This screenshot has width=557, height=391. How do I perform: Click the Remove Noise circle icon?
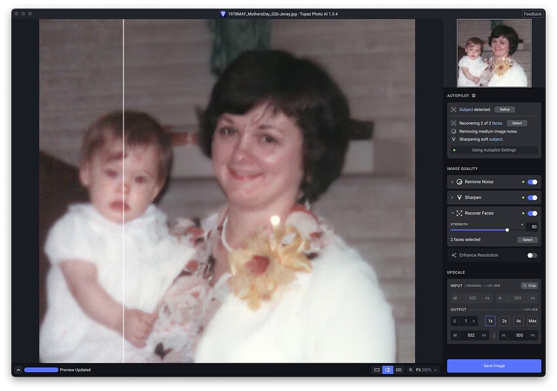(x=459, y=182)
